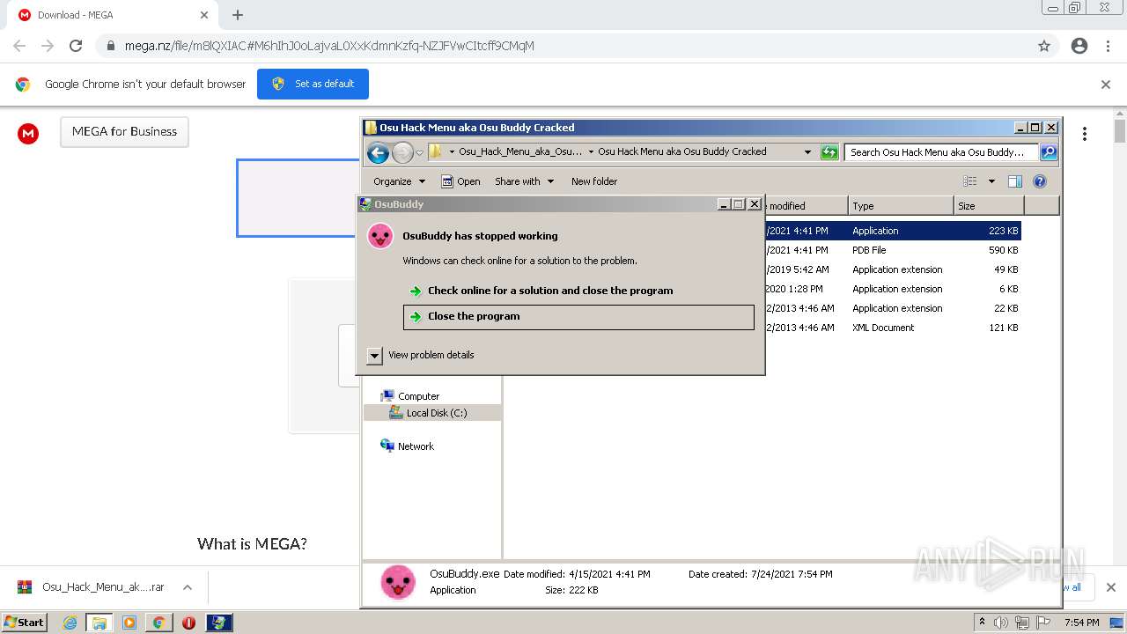Image resolution: width=1127 pixels, height=634 pixels.
Task: Close the Chrome downloads bar
Action: pyautogui.click(x=1111, y=587)
